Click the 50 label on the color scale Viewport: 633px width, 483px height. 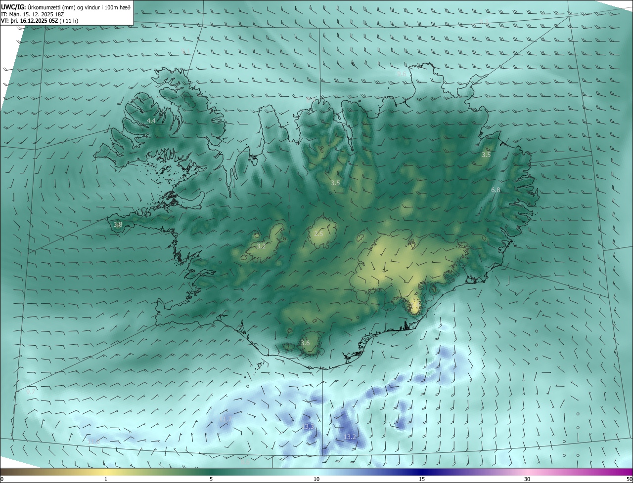629,480
